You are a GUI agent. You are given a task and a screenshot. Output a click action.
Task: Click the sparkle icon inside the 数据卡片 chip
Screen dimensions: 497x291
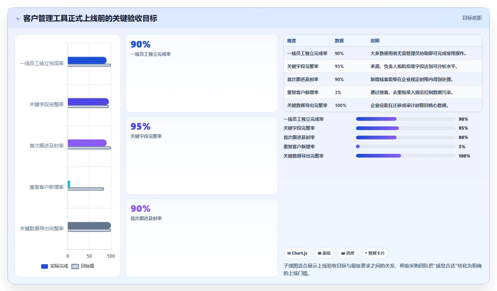pyautogui.click(x=366, y=253)
